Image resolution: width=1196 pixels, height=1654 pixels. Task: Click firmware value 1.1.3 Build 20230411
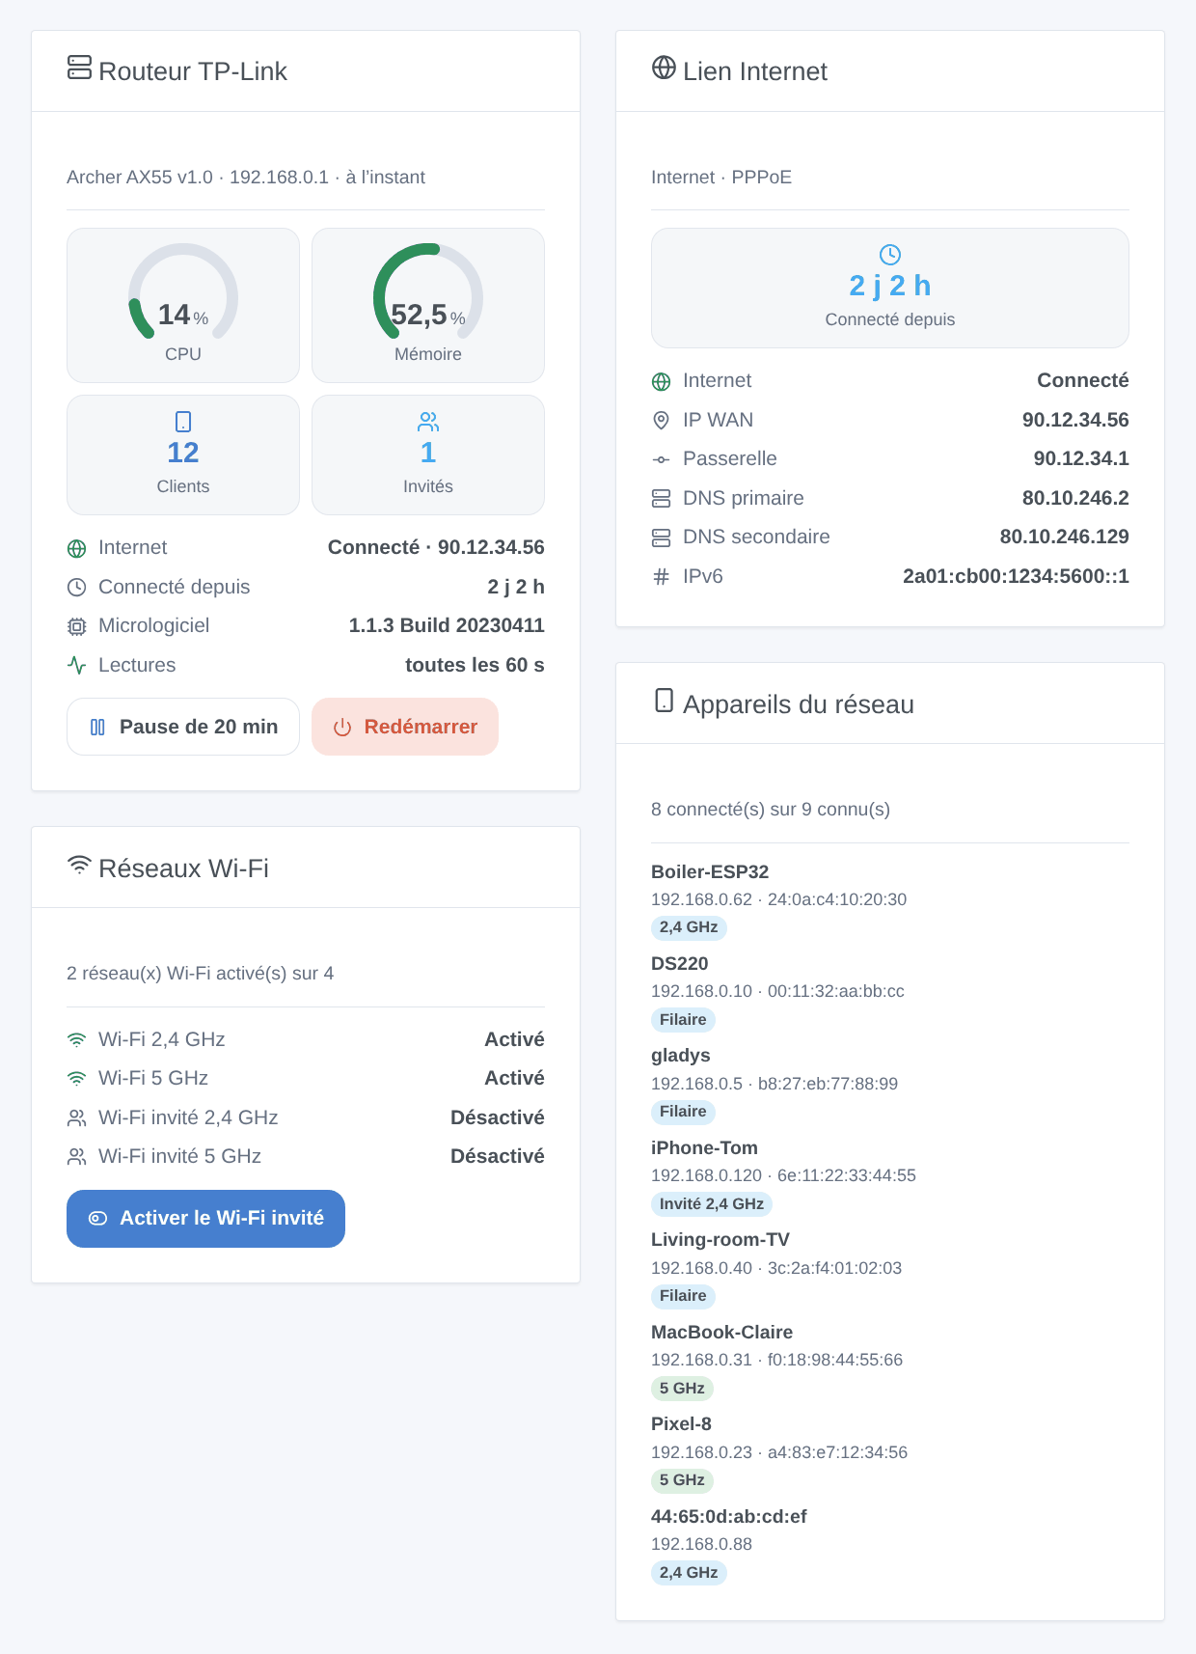click(447, 625)
